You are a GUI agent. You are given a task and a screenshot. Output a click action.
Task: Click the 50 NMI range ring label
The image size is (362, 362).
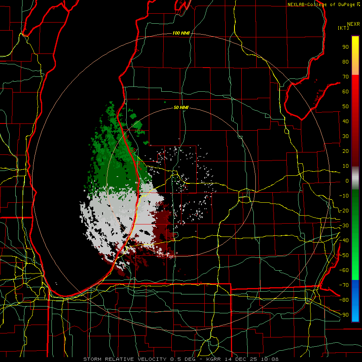click(181, 107)
